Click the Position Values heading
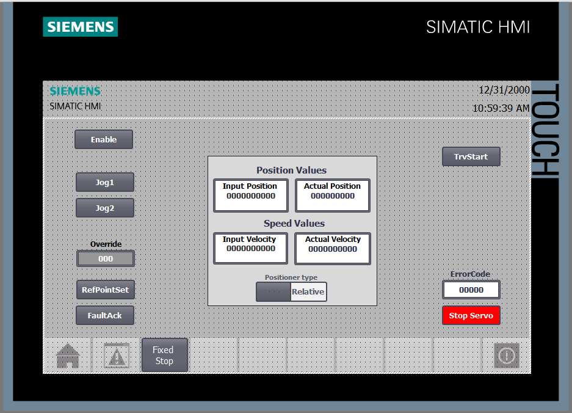The image size is (572, 413). 291,170
